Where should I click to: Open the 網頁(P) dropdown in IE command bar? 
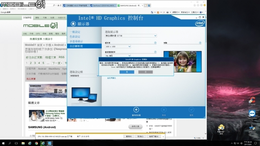point(176,12)
